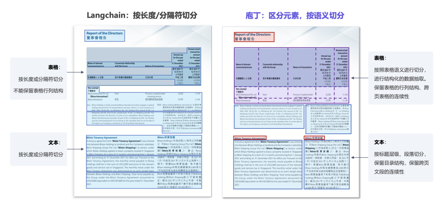Click "Nature of transactions" column header in 庖丁 table
443x209 pixels.
coord(301,67)
